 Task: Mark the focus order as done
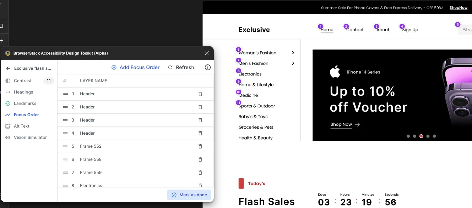[189, 195]
